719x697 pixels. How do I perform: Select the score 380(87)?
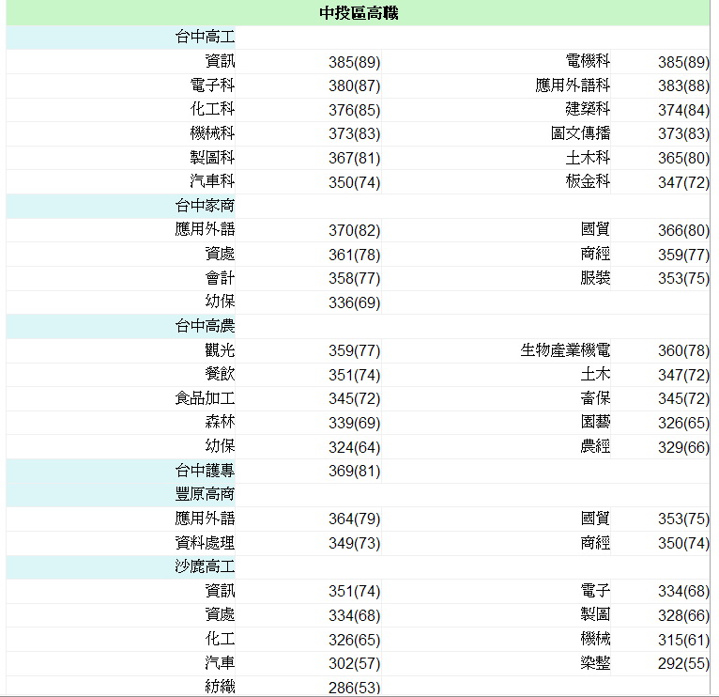[x=355, y=85]
